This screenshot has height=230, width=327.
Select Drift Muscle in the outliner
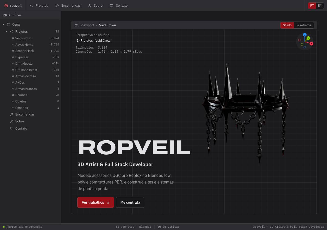(31, 63)
